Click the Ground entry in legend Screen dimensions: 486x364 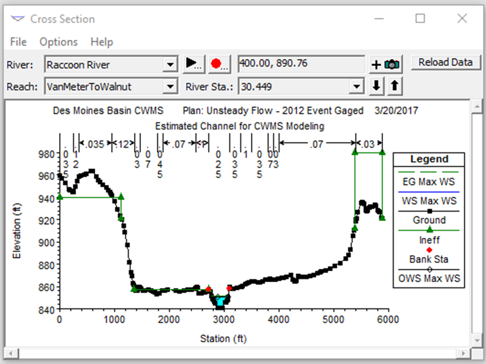429,220
